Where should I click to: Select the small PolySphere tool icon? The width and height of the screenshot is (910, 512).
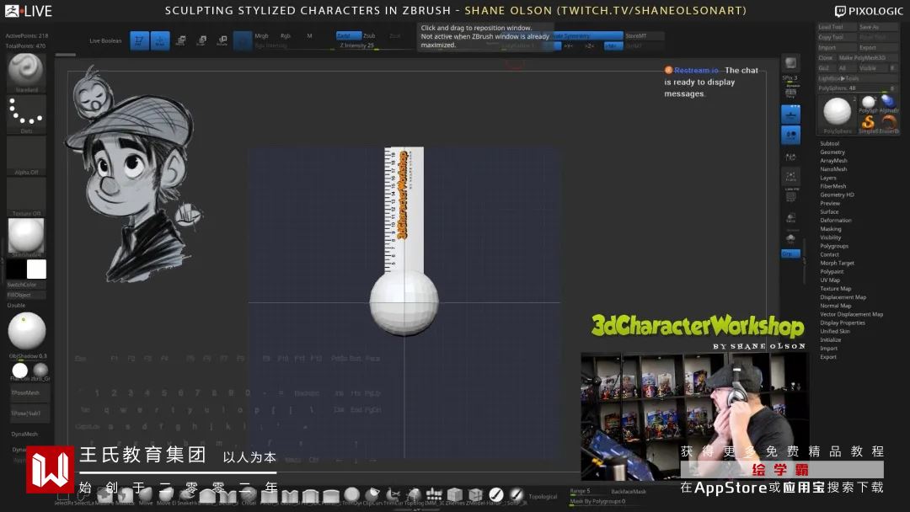point(868,104)
